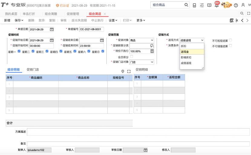Uncheck the 星期日 checkbox
The image size is (251, 155).
(x=103, y=51)
